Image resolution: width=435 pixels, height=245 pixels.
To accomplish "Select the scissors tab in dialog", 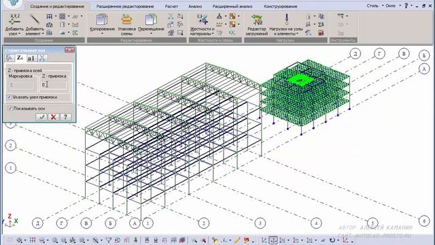I will [42, 58].
